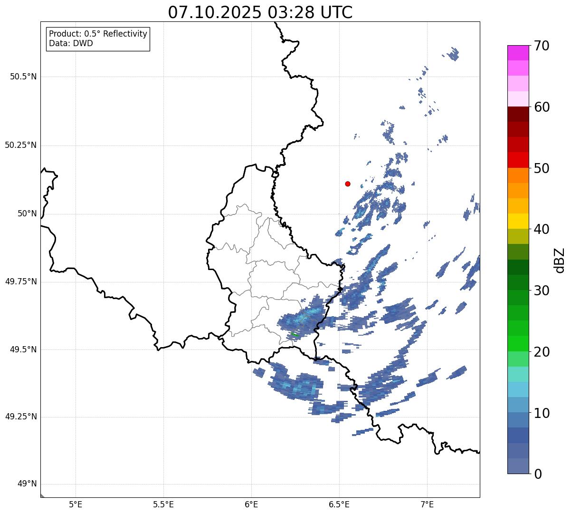The image size is (571, 514).
Task: Click the 70 tick on colorbar
Action: tap(542, 46)
